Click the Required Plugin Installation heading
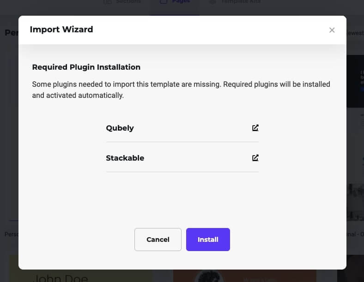Image resolution: width=364 pixels, height=282 pixels. pos(86,67)
